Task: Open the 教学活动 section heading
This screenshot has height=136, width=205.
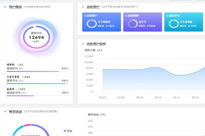Action: click(15, 111)
